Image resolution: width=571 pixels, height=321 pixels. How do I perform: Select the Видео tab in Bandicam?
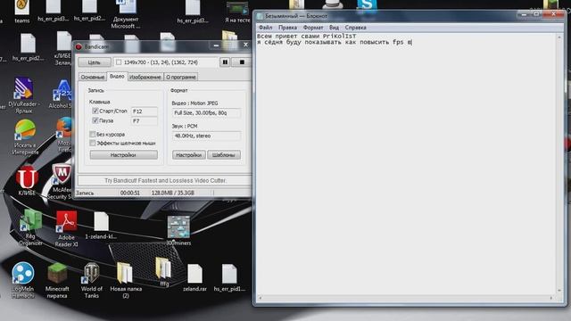pos(117,77)
